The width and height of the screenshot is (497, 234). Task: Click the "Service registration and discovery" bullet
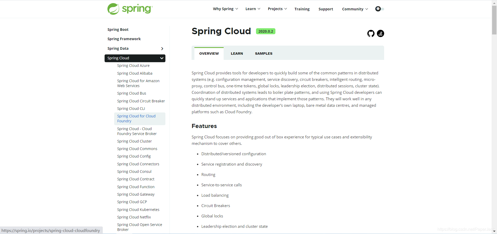pyautogui.click(x=232, y=164)
